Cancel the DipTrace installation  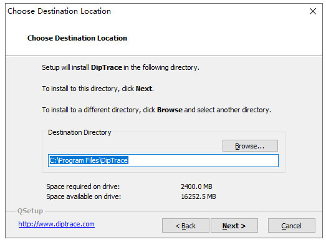coord(292,226)
